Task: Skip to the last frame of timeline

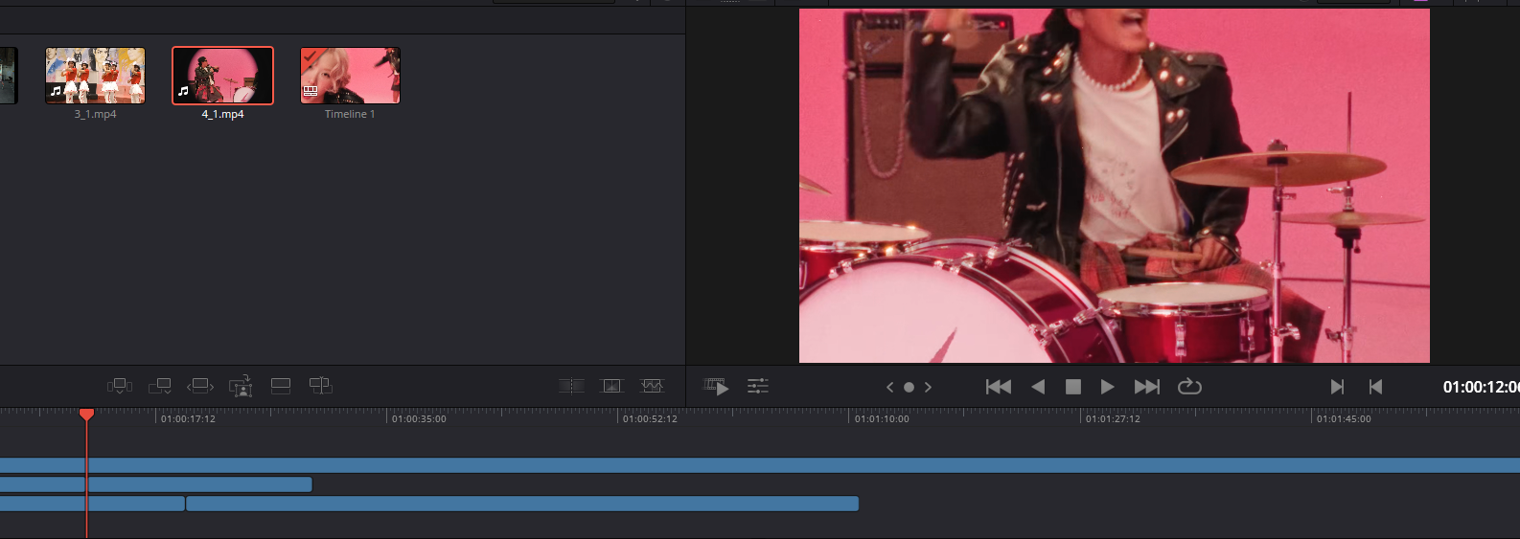Action: click(1147, 387)
